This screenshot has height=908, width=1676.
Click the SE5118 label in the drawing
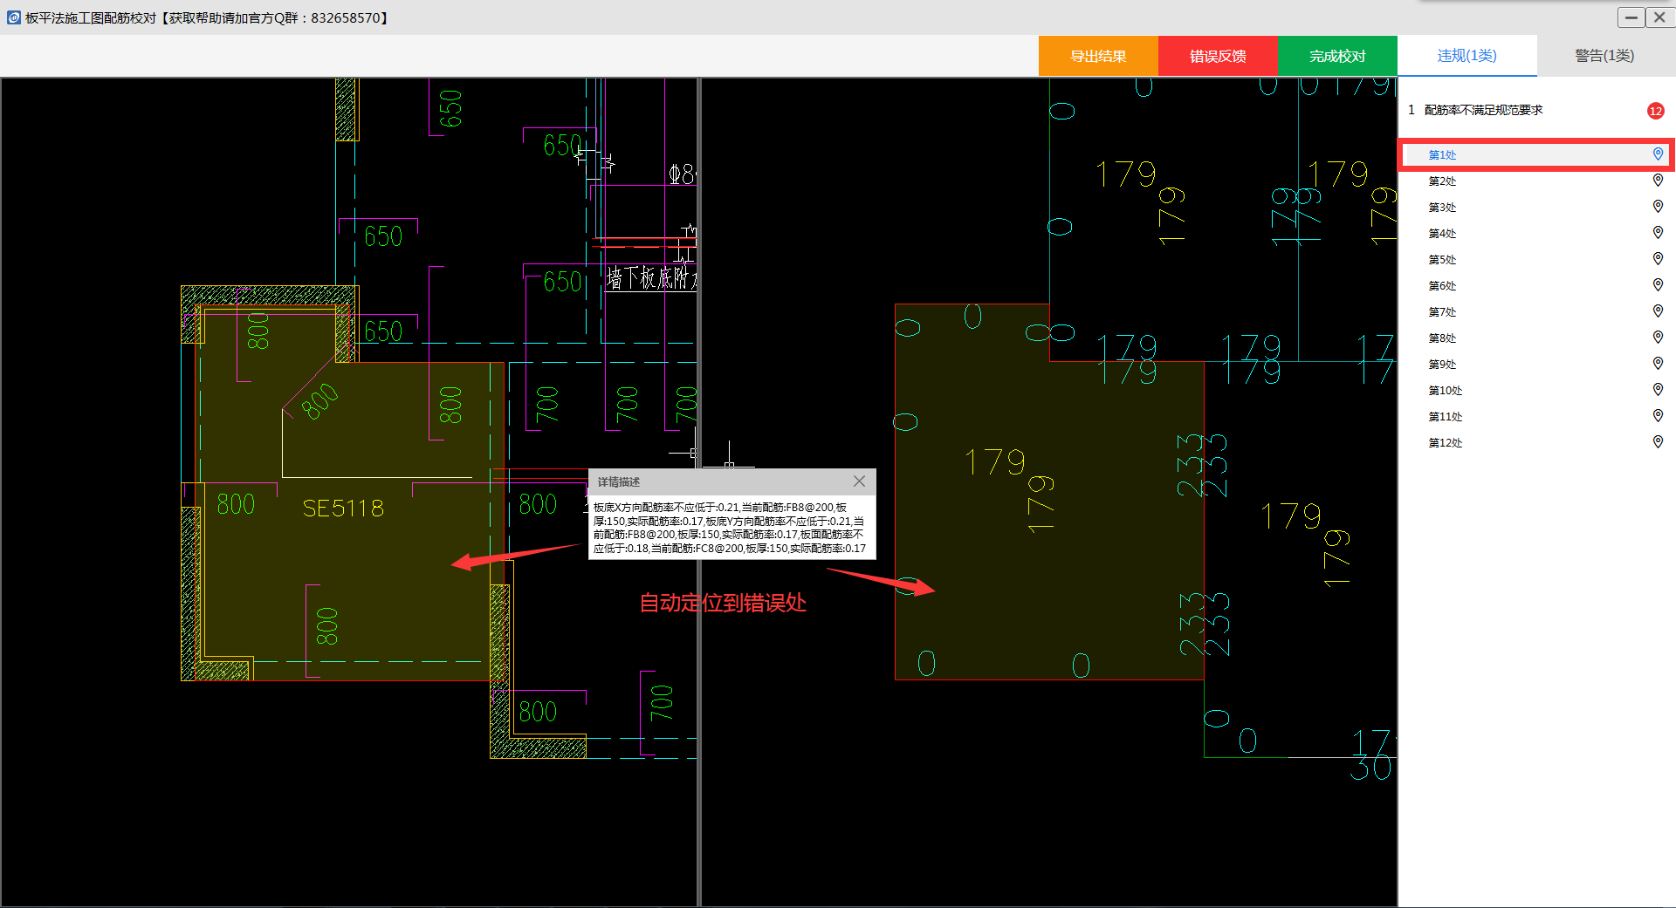tap(343, 509)
